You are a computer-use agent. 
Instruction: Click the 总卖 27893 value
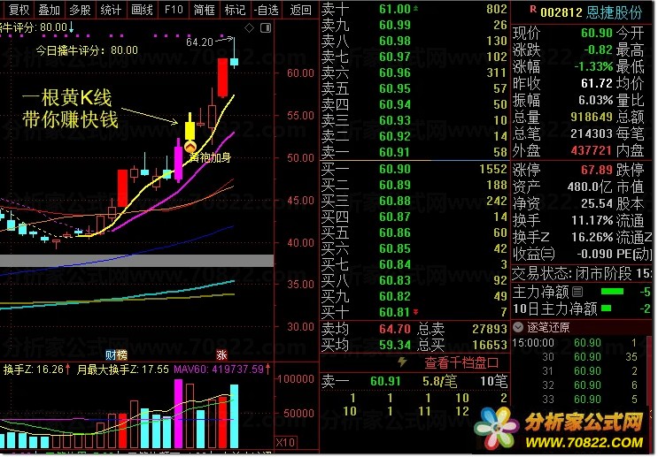click(490, 329)
